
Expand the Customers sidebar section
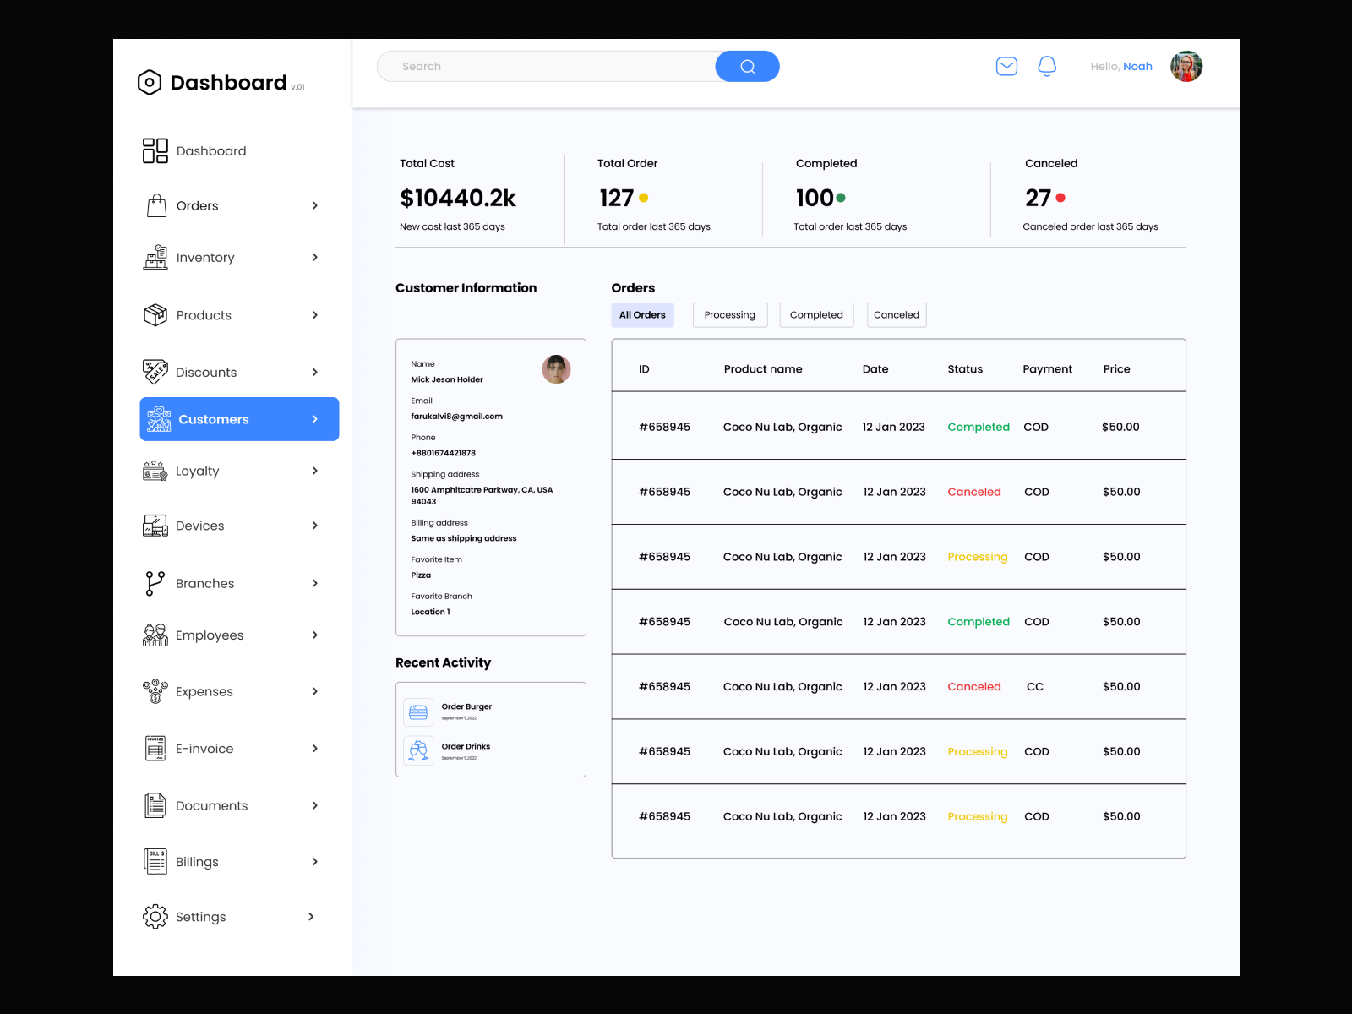[313, 418]
